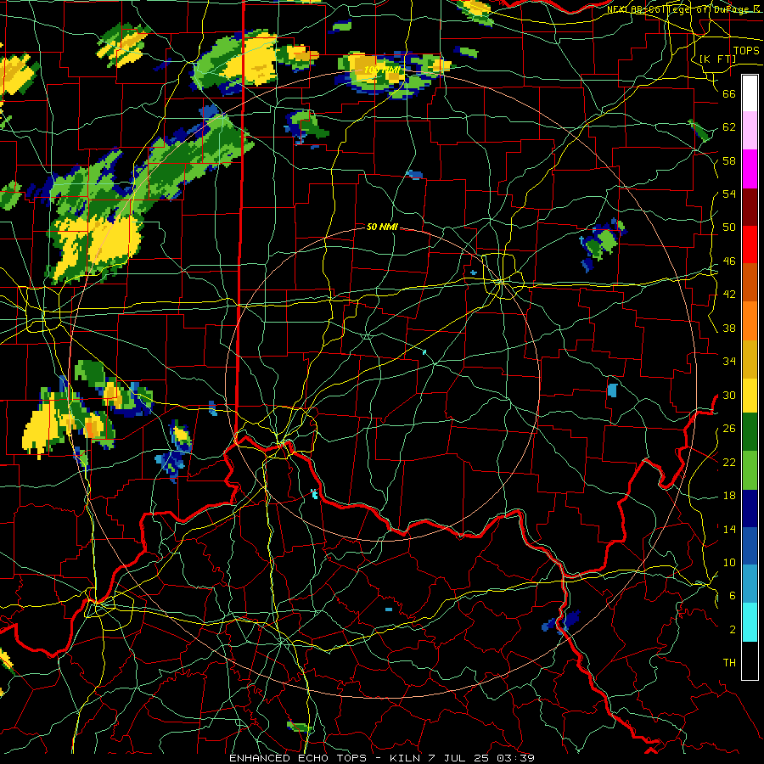Image resolution: width=764 pixels, height=764 pixels.
Task: Click the '10' scale value
Action: (729, 563)
